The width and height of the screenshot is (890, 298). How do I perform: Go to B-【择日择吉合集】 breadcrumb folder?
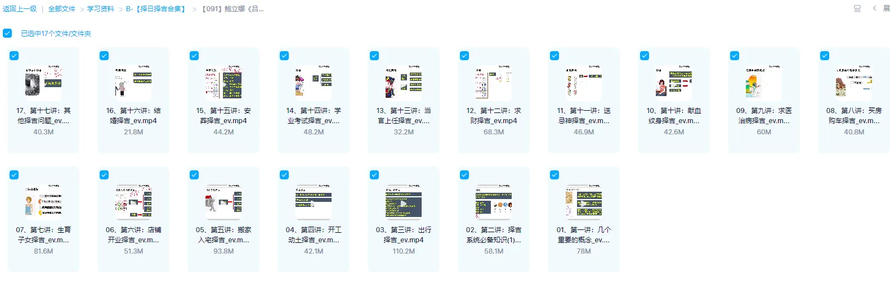(x=156, y=9)
